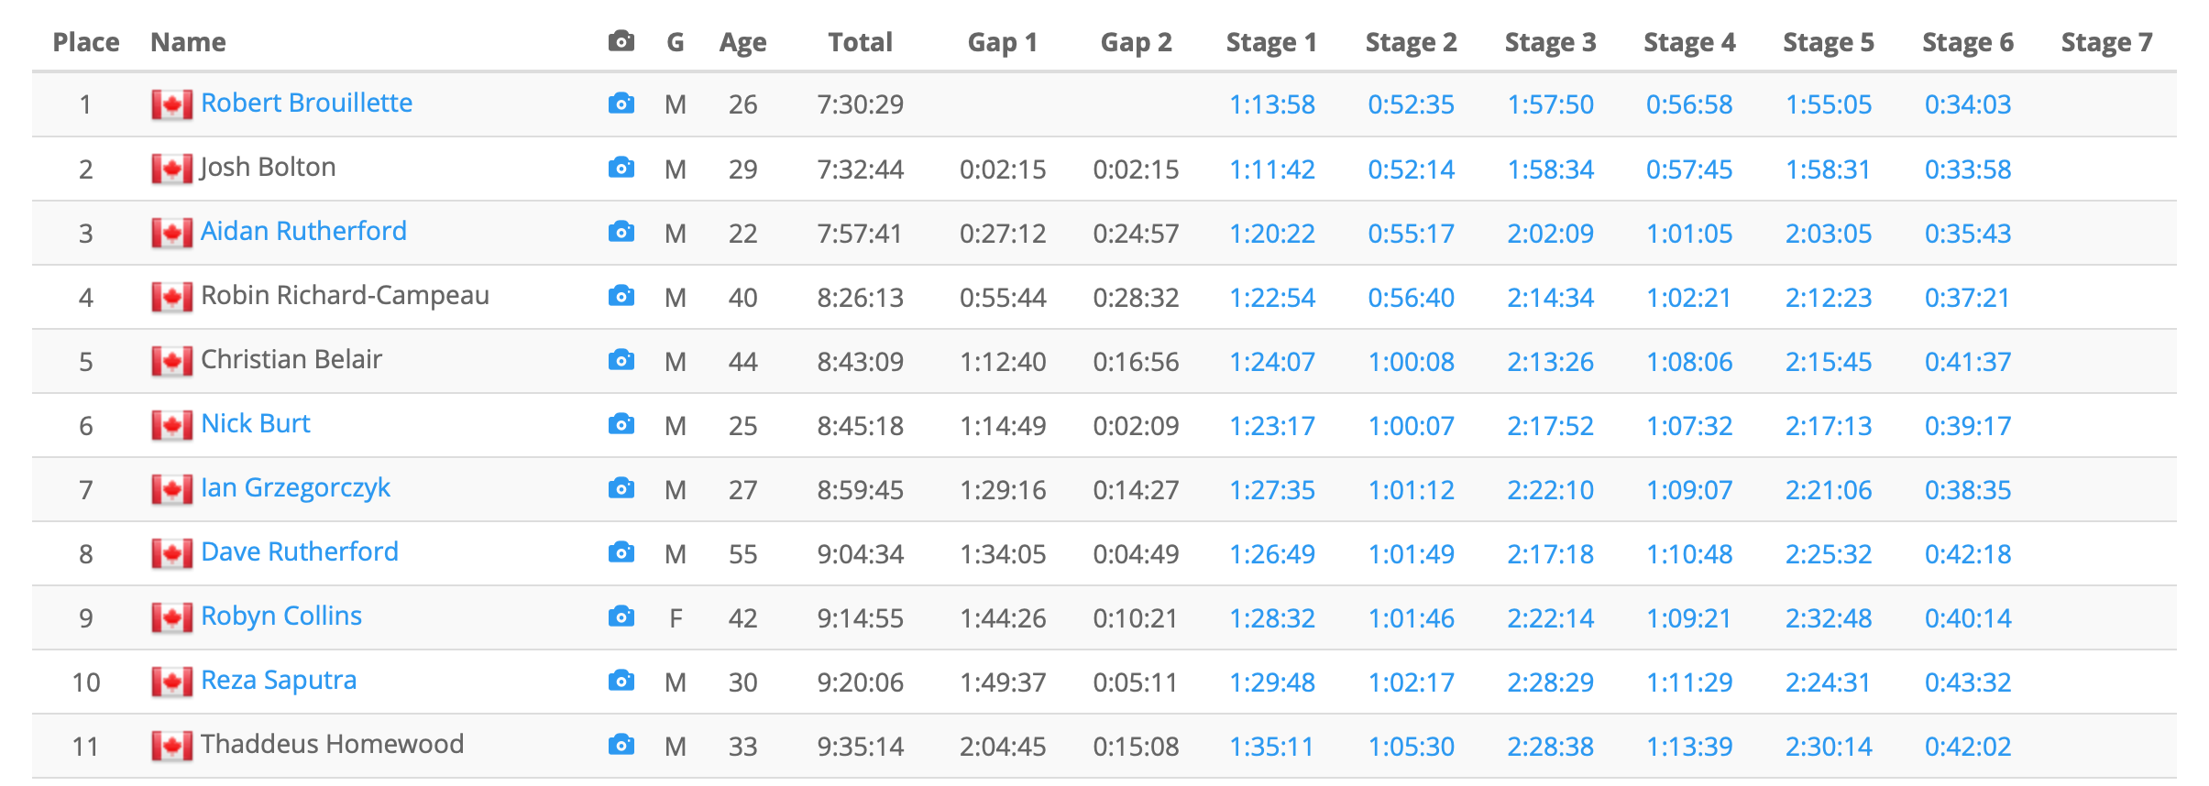This screenshot has width=2209, height=786.
Task: Open Robyn Collins' Stage 5 time 2:32:48
Action: pyautogui.click(x=1828, y=618)
